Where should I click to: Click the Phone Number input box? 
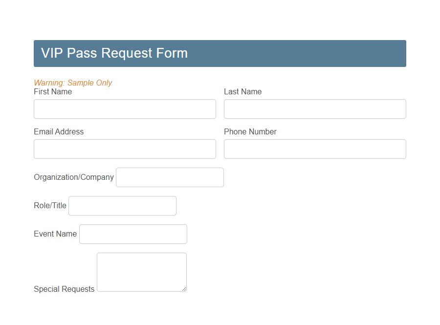(314, 149)
